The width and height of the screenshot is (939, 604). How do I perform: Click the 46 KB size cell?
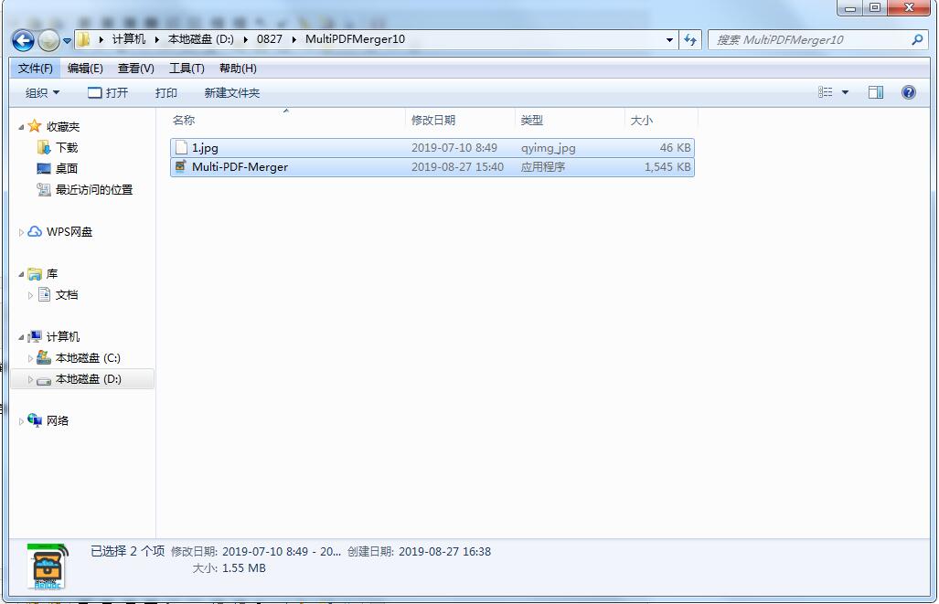(x=675, y=148)
